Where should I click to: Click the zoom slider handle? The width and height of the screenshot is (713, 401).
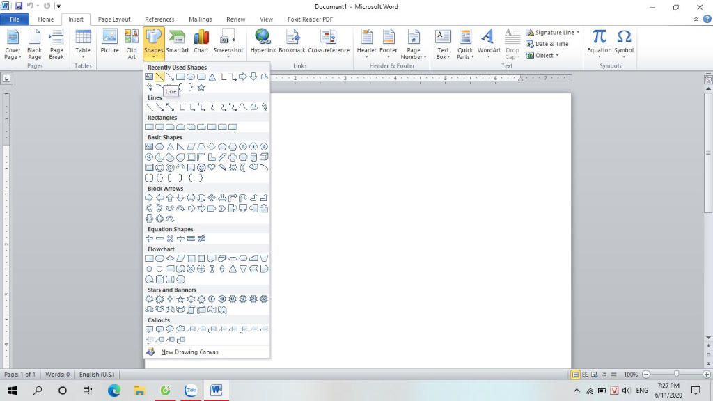click(x=677, y=374)
